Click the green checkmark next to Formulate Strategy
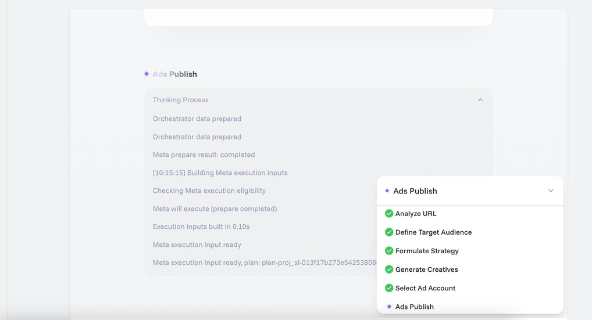592x320 pixels. tap(389, 251)
